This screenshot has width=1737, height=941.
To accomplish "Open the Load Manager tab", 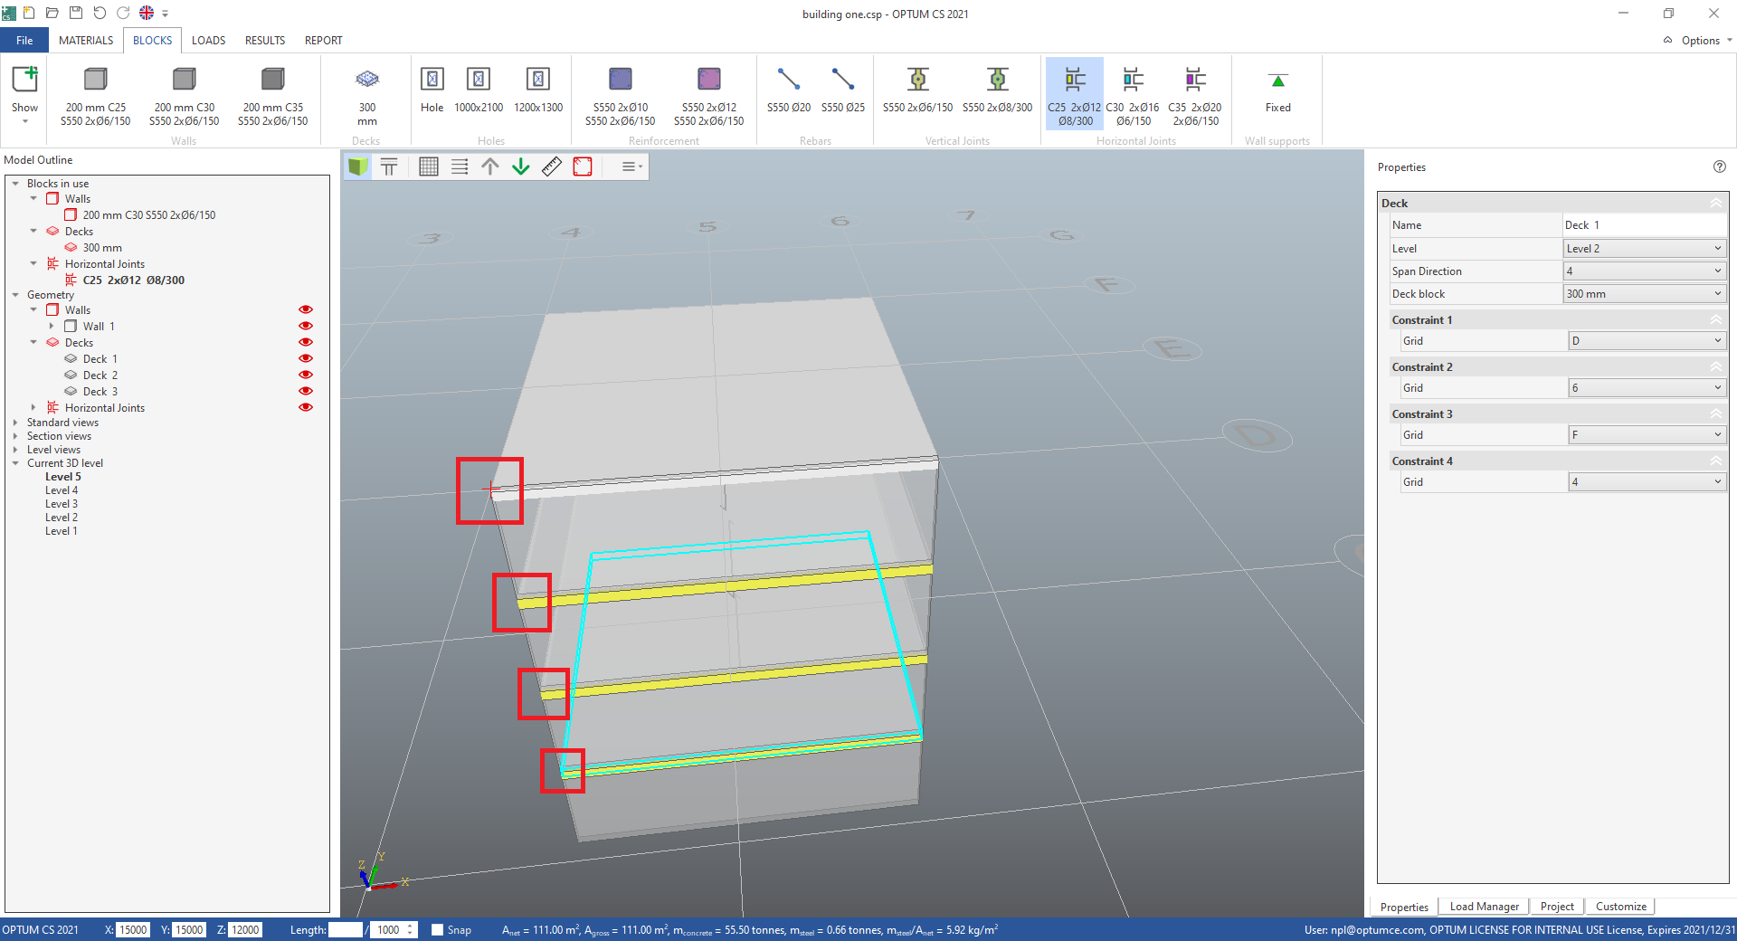I will click(x=1484, y=907).
